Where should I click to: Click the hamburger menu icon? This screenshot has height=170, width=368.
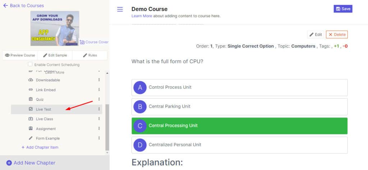(120, 9)
